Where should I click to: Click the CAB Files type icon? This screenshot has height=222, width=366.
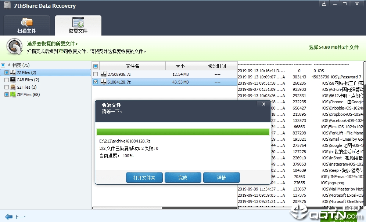[x=13, y=79]
